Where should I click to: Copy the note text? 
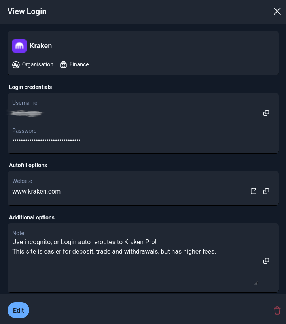pos(266,261)
